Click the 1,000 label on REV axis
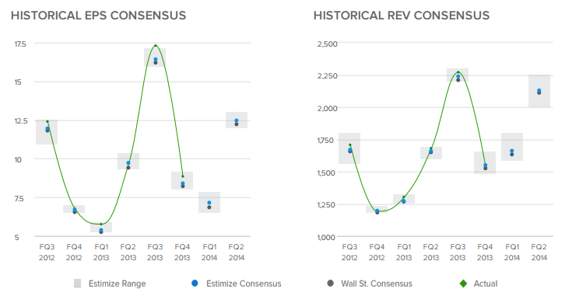 326,238
